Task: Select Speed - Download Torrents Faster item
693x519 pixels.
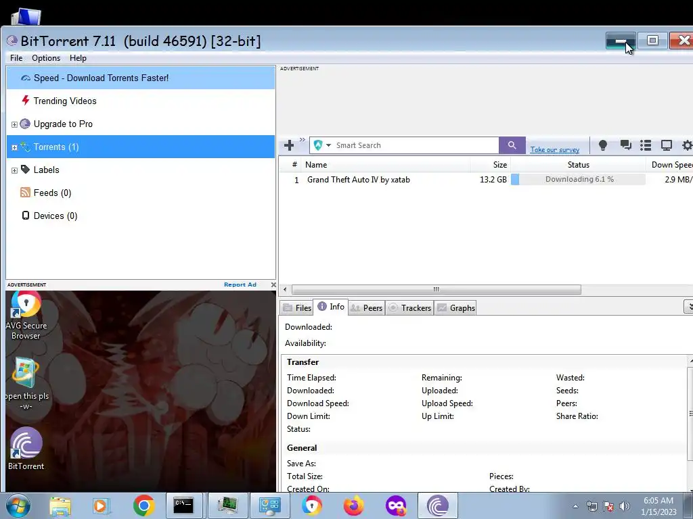Action: (x=141, y=78)
